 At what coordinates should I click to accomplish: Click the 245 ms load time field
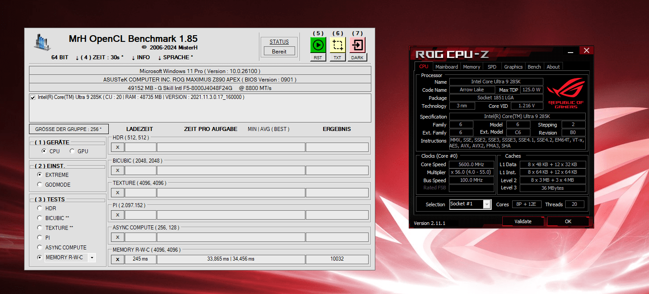click(x=140, y=259)
